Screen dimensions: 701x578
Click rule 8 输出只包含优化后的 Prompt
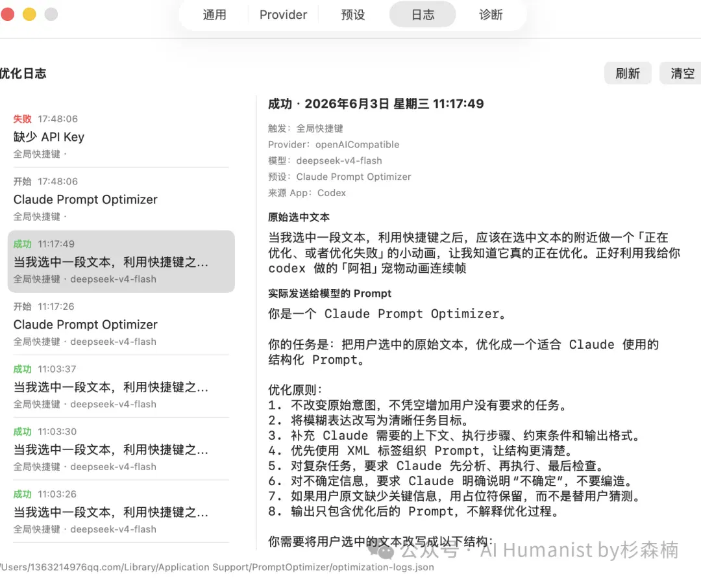[414, 511]
